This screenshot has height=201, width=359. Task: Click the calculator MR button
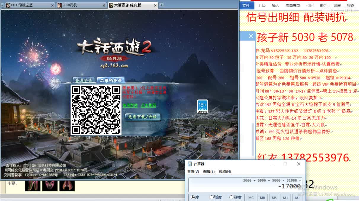262,197
